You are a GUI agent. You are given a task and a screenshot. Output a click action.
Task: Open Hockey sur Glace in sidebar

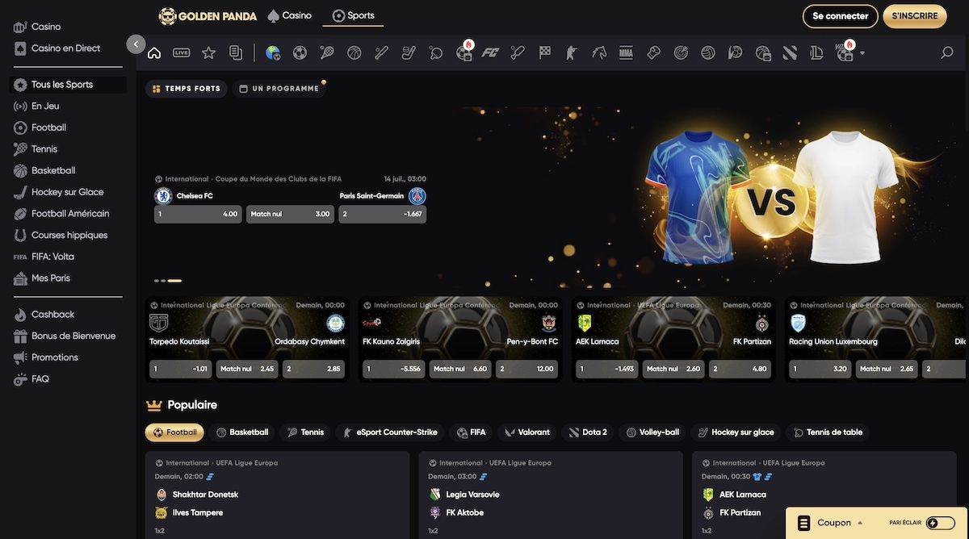[67, 192]
